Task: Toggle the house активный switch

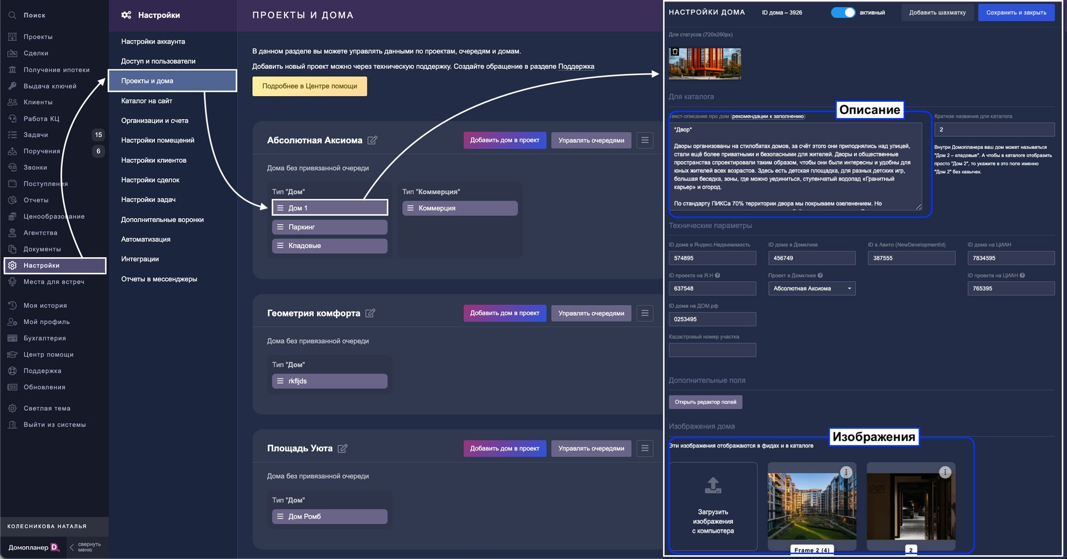Action: 843,12
